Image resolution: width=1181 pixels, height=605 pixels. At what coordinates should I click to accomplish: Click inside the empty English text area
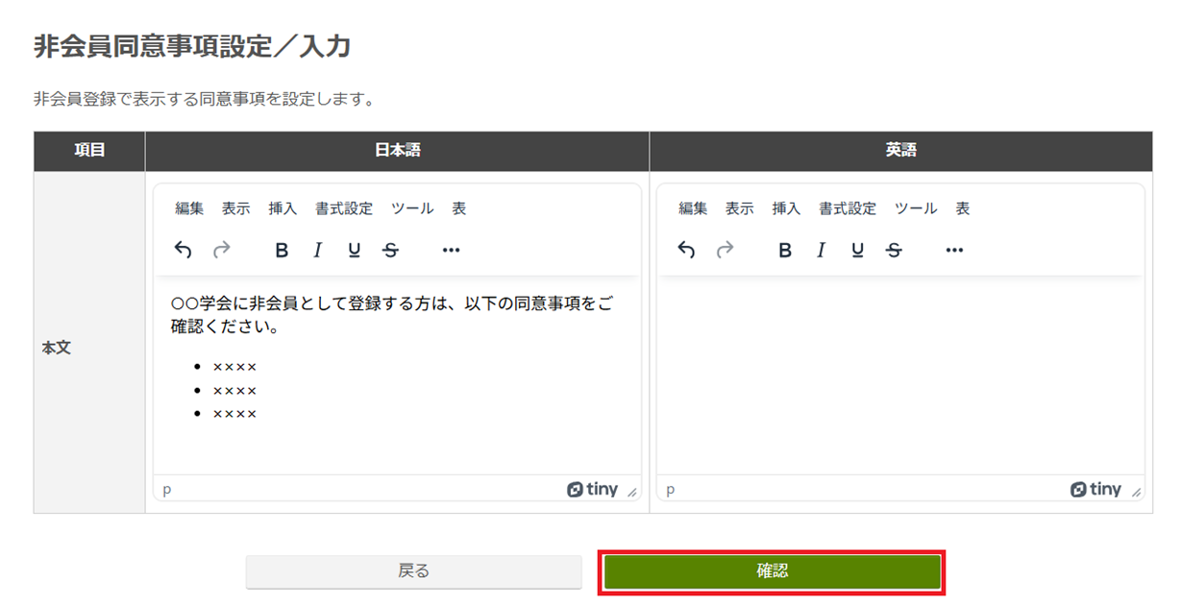(x=900, y=375)
